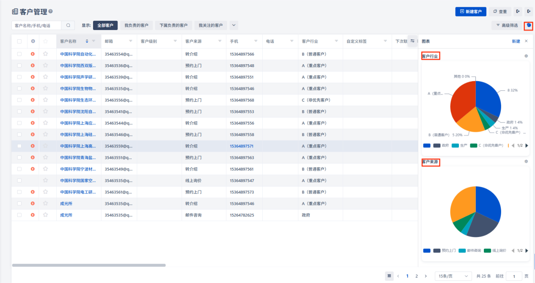
Task: Open settings gear for 客户行业 chart
Action: pos(526,56)
